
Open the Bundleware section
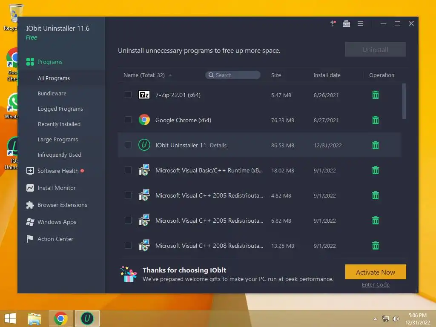pyautogui.click(x=52, y=93)
